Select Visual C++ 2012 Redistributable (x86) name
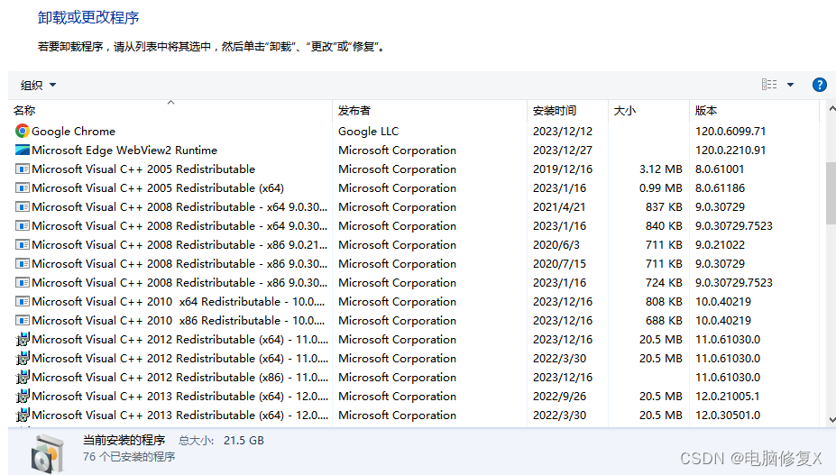836x475 pixels. pyautogui.click(x=179, y=378)
